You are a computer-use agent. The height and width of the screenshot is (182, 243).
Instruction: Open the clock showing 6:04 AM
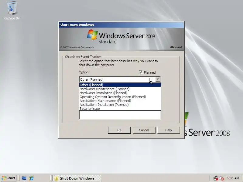[233, 178]
